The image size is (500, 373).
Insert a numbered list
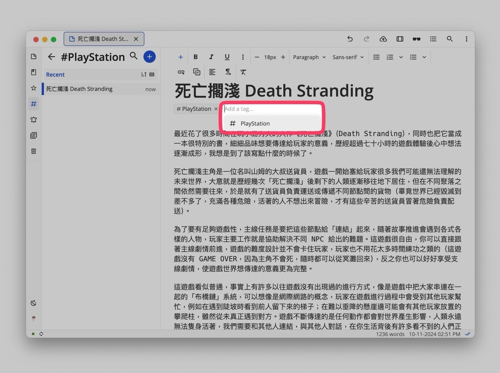point(390,57)
